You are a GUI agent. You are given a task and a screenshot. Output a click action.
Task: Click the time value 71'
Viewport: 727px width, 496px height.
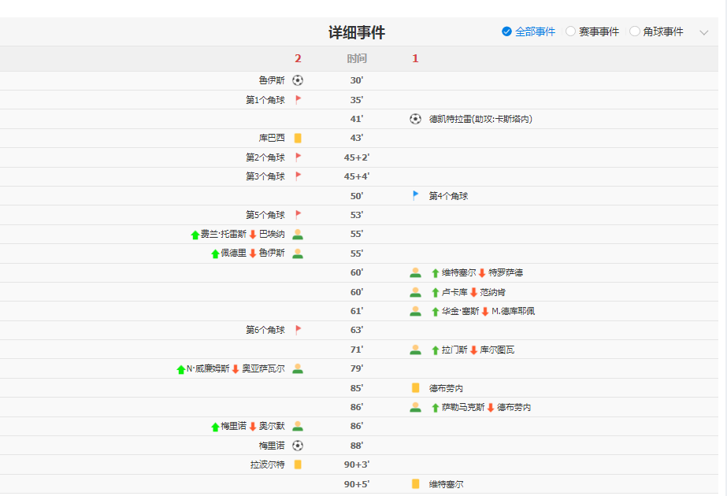click(357, 350)
